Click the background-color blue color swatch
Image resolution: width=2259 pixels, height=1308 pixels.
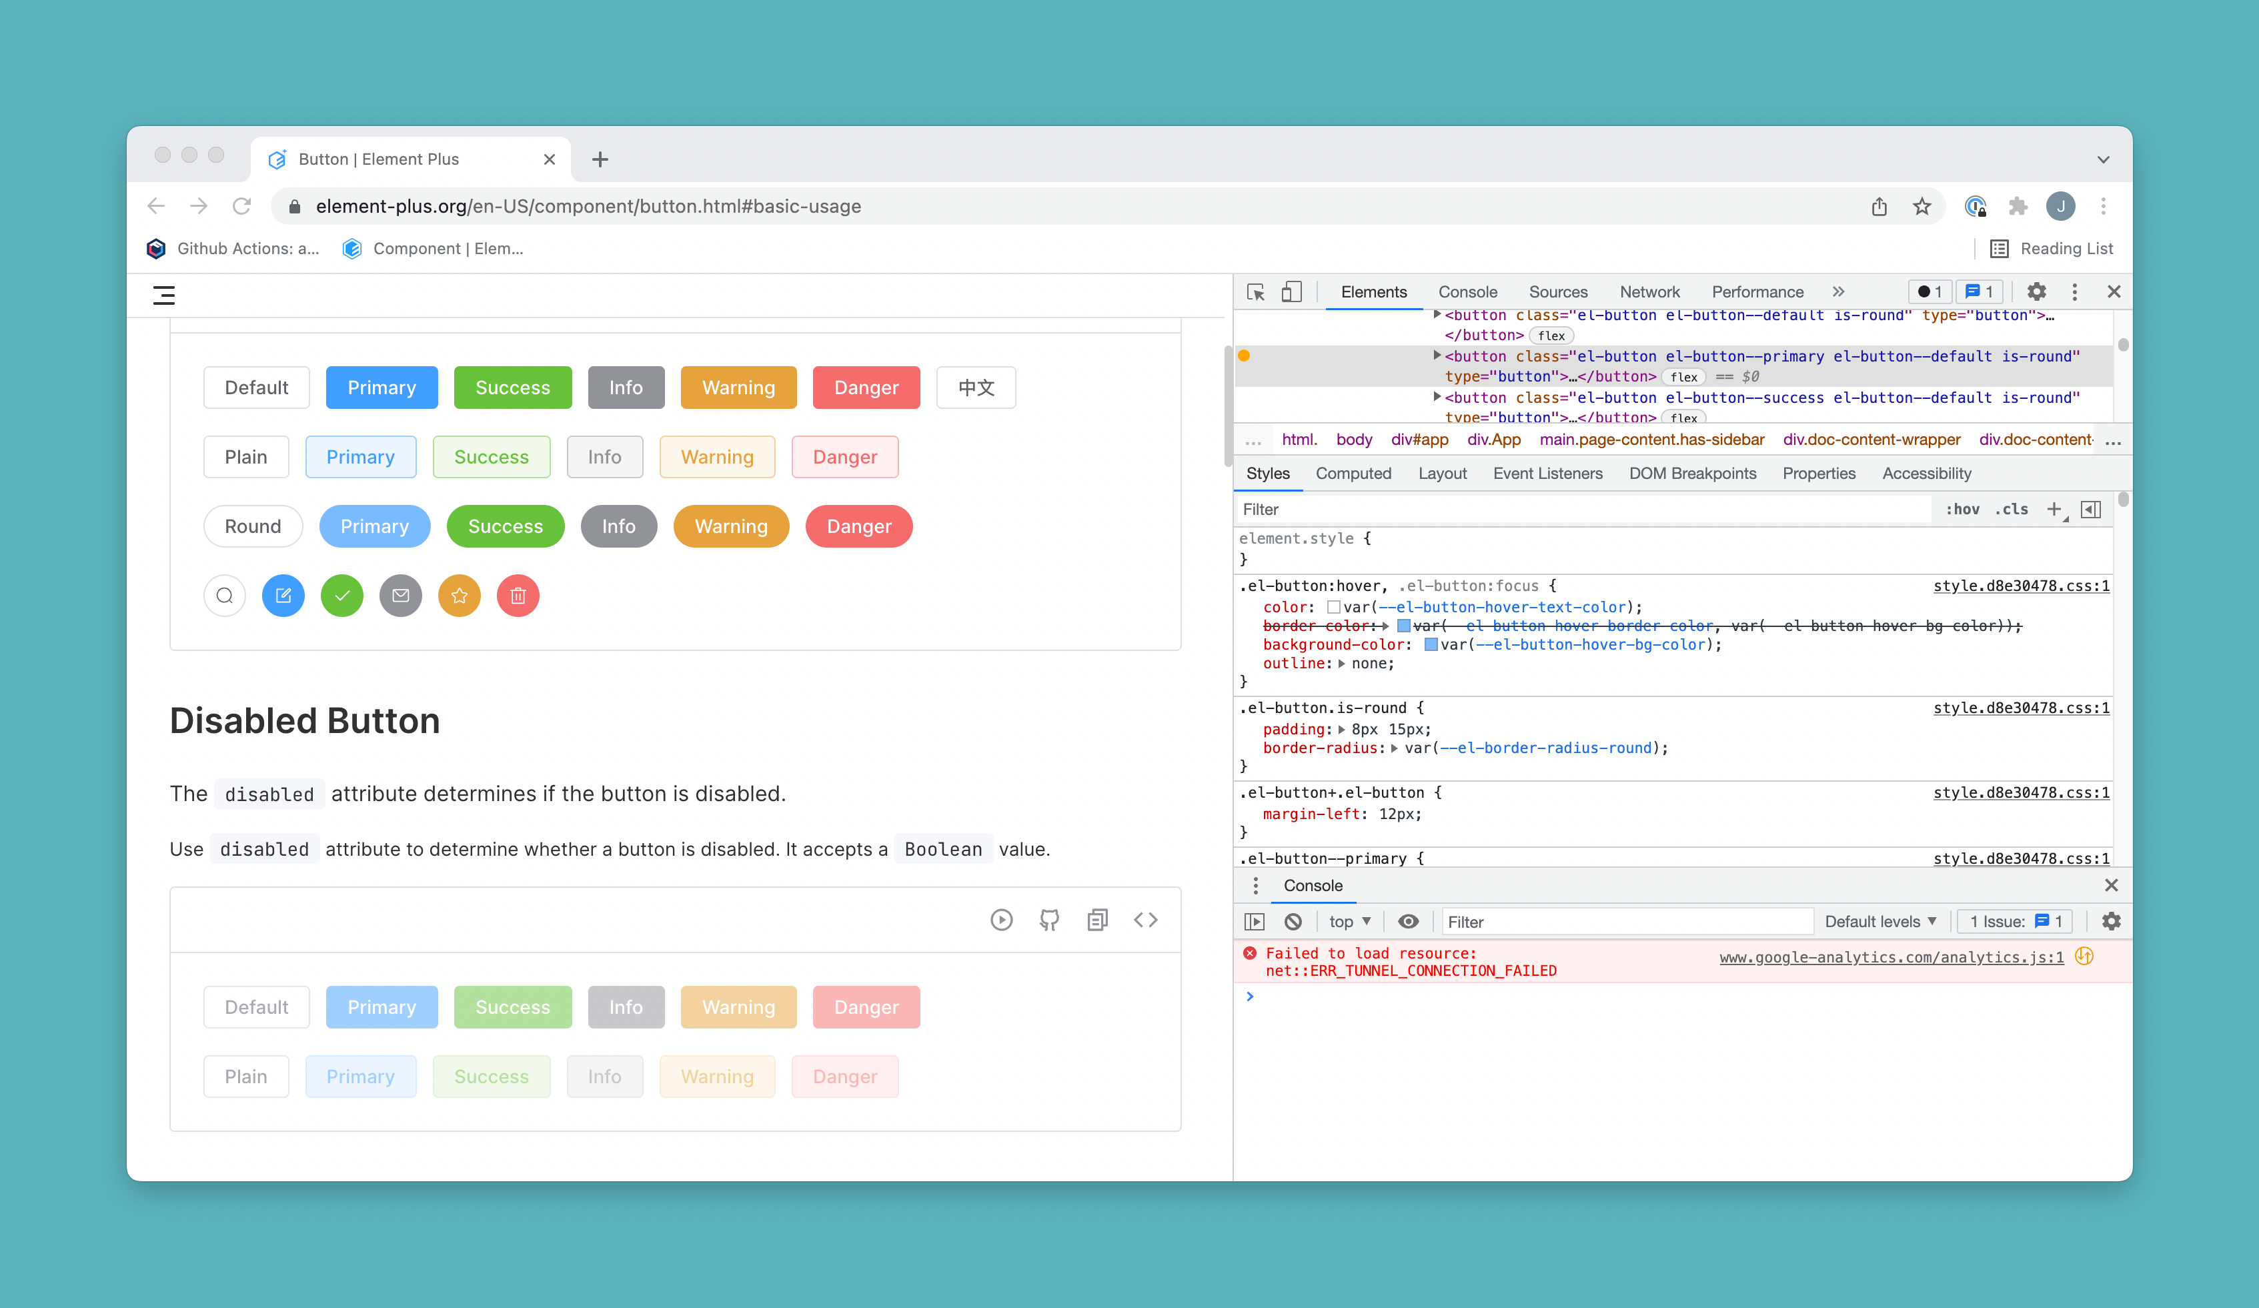(x=1431, y=644)
